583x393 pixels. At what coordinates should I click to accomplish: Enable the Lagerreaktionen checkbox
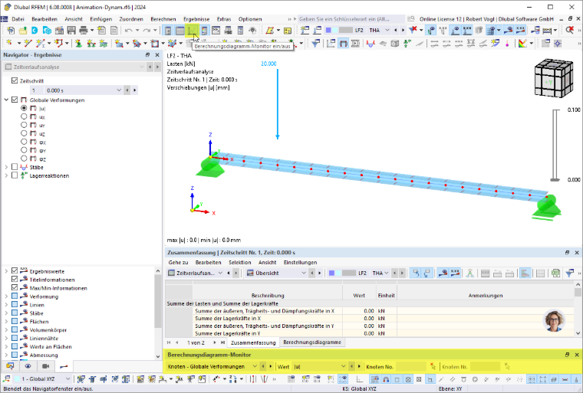click(x=15, y=175)
